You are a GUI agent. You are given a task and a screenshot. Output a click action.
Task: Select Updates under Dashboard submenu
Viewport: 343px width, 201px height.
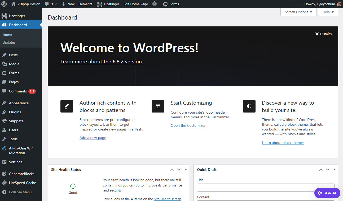pos(9,42)
